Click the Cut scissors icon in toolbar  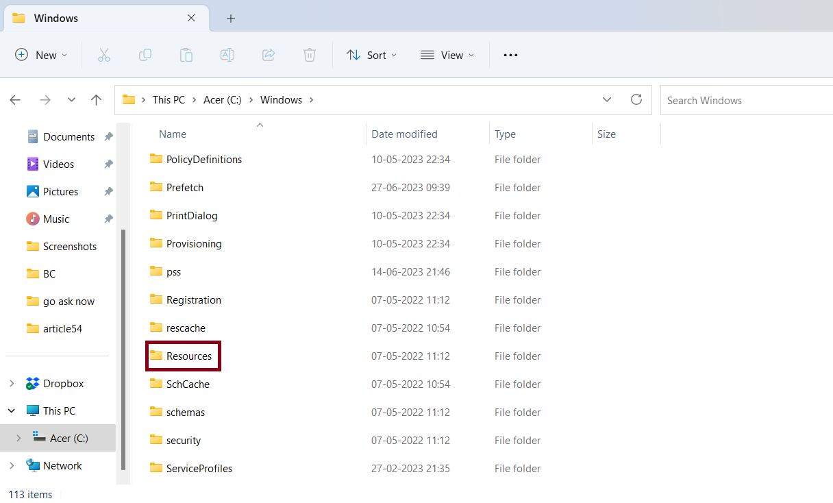point(104,55)
